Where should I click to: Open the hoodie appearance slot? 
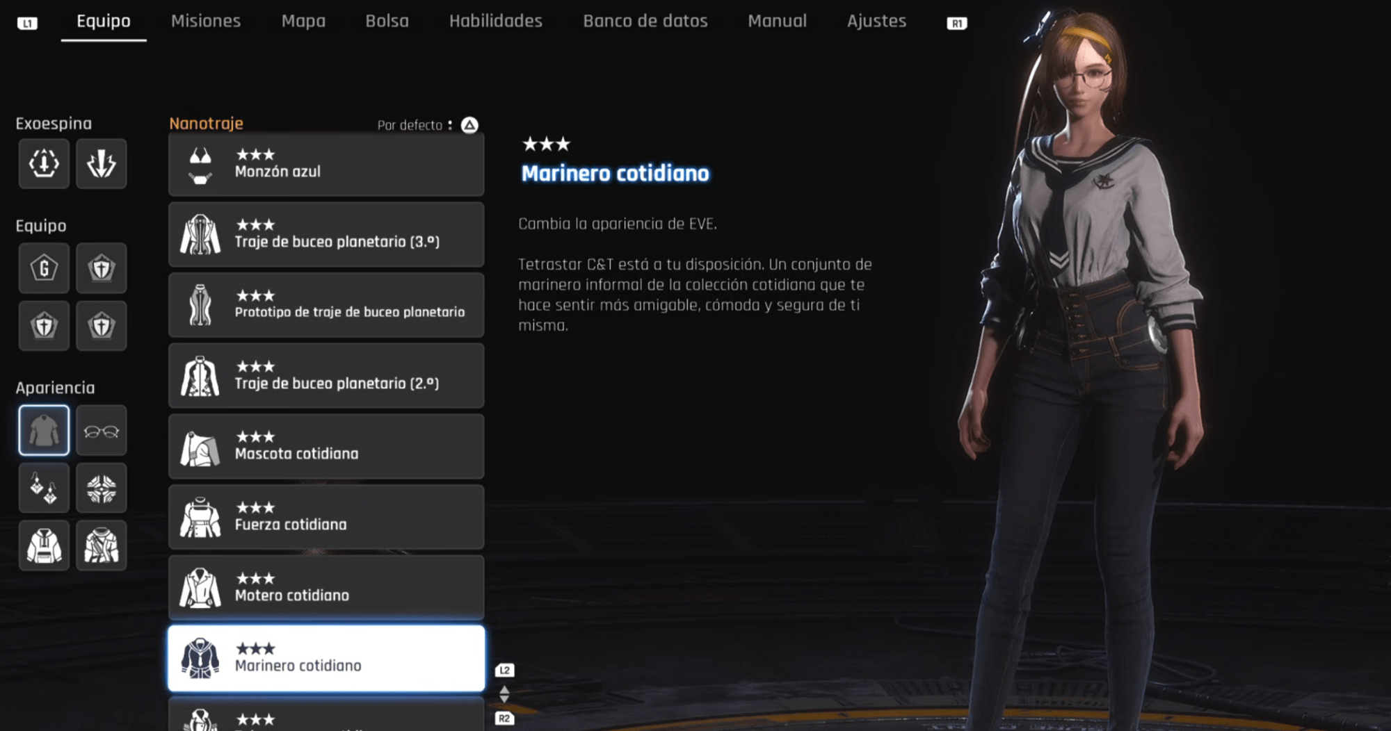[x=44, y=545]
